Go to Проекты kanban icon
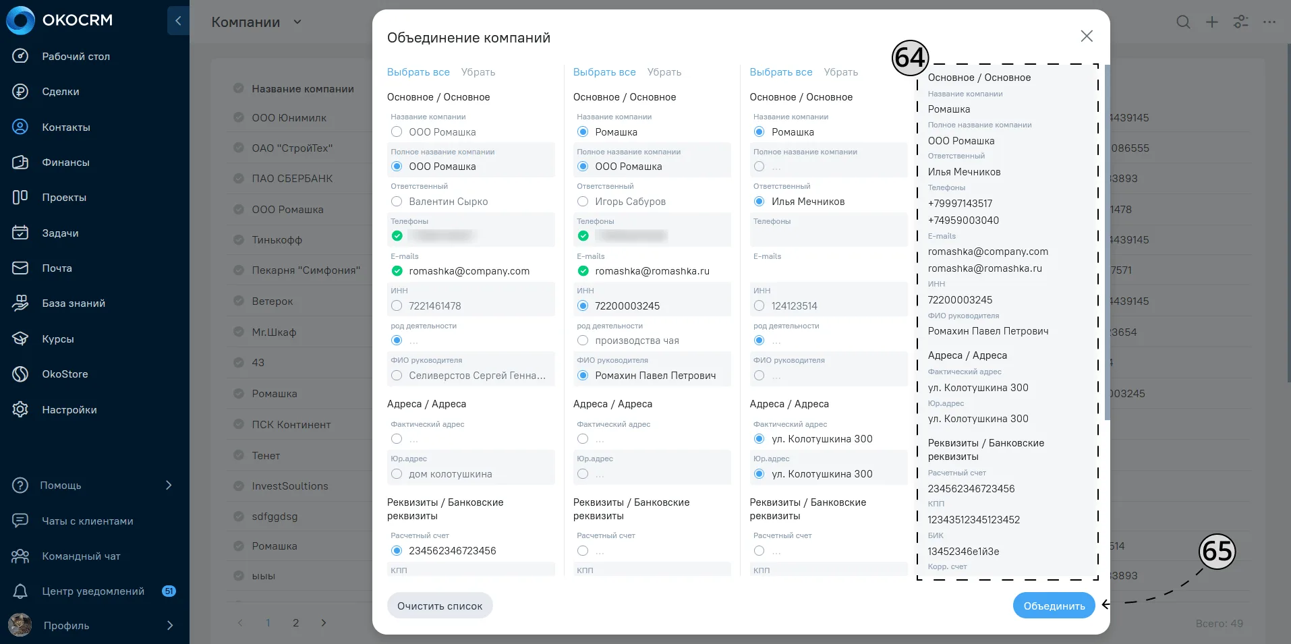 (x=20, y=197)
